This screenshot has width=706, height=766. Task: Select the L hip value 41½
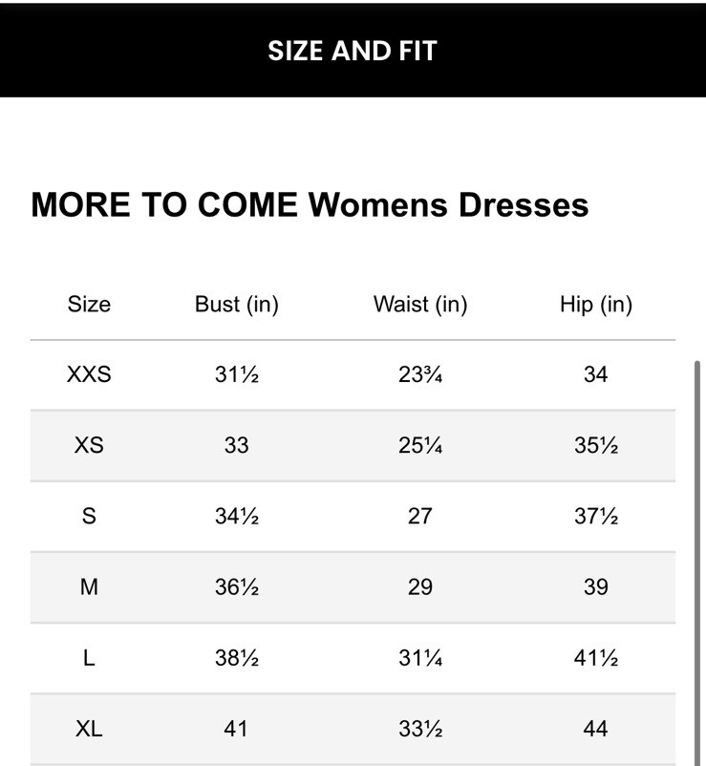[x=595, y=657]
